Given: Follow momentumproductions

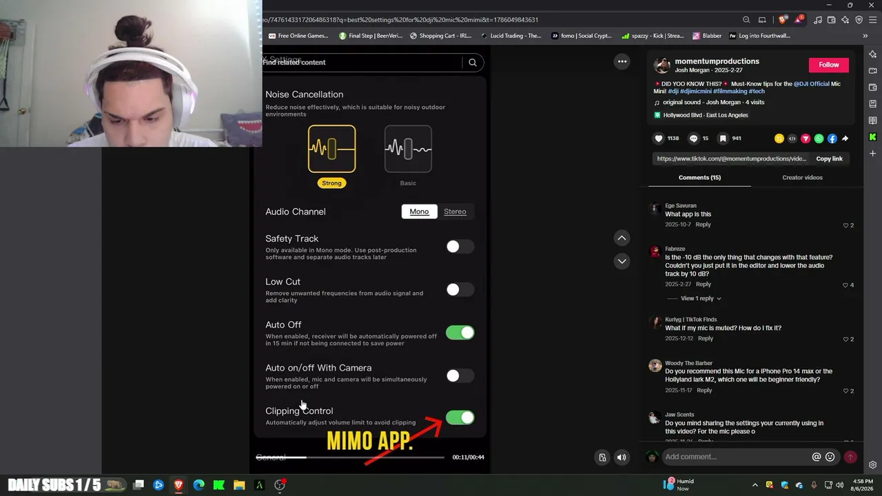Looking at the screenshot, I should pos(828,65).
